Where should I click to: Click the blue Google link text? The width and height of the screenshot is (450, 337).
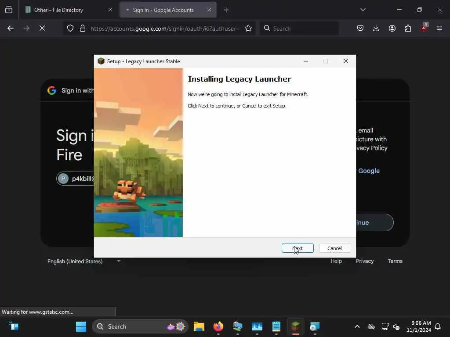click(369, 171)
